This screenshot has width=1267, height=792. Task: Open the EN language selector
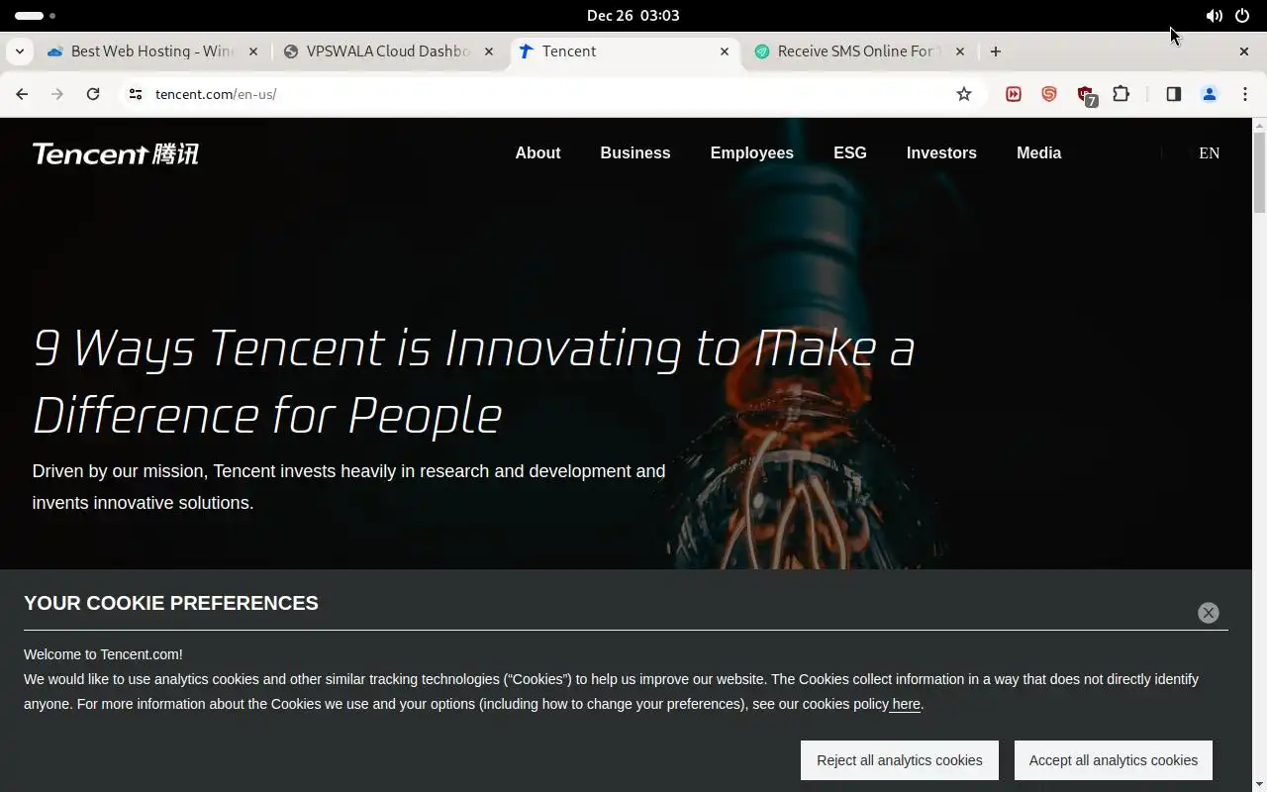pos(1209,152)
